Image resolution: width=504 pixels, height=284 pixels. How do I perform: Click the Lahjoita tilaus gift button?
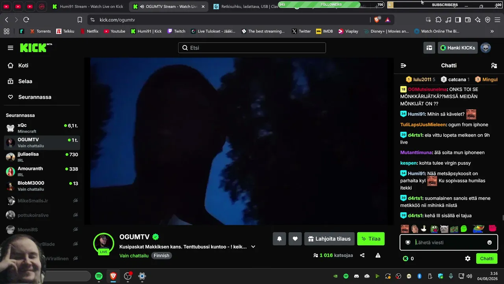329,239
